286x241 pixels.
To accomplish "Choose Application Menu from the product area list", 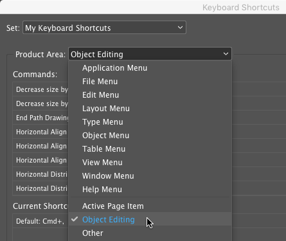I will (x=150, y=68).
